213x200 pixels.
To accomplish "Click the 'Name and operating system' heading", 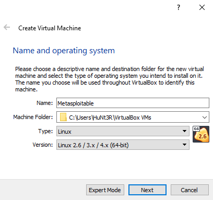I will click(x=64, y=51).
